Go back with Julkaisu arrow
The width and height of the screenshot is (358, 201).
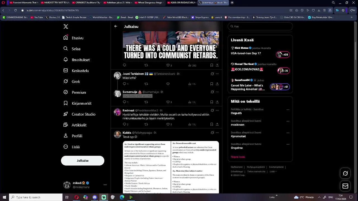click(x=116, y=26)
